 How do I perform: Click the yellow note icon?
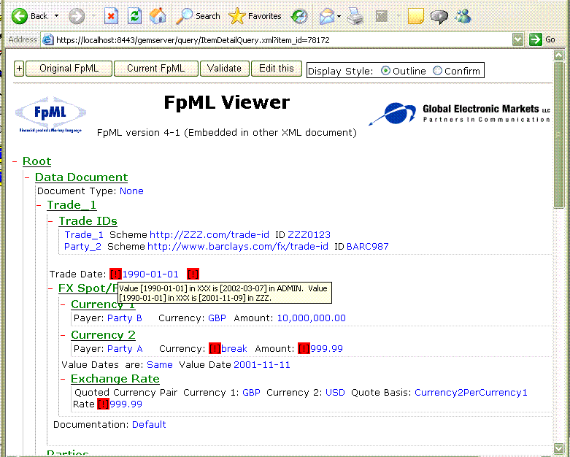point(415,16)
